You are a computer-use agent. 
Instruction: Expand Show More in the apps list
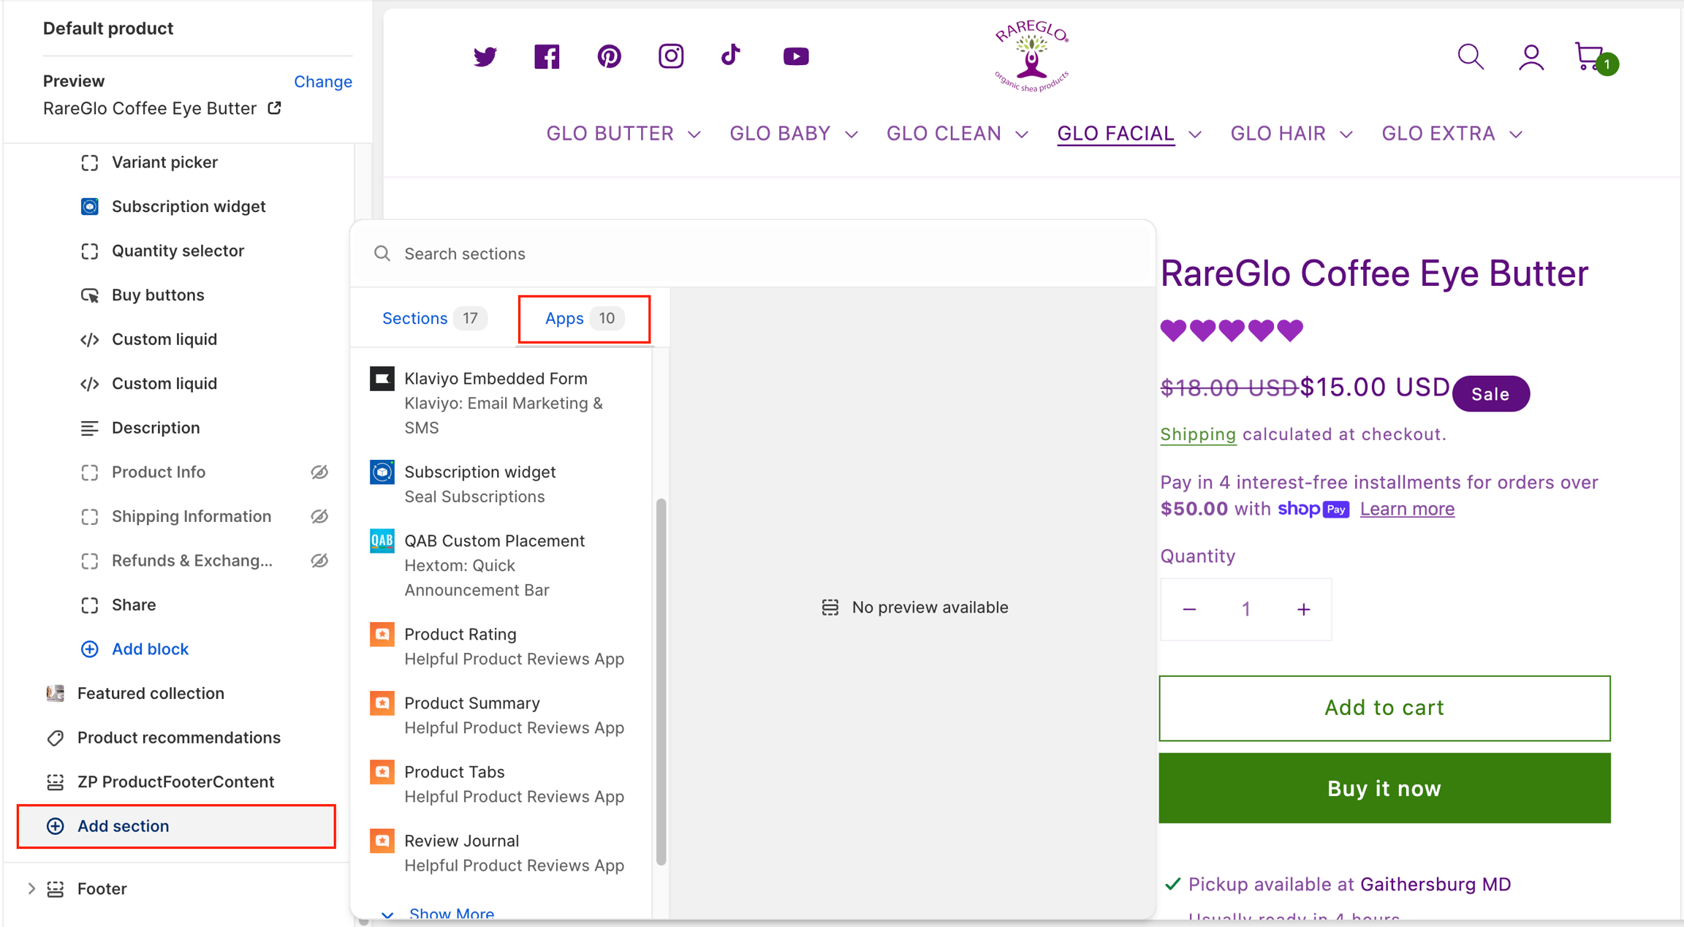tap(451, 914)
